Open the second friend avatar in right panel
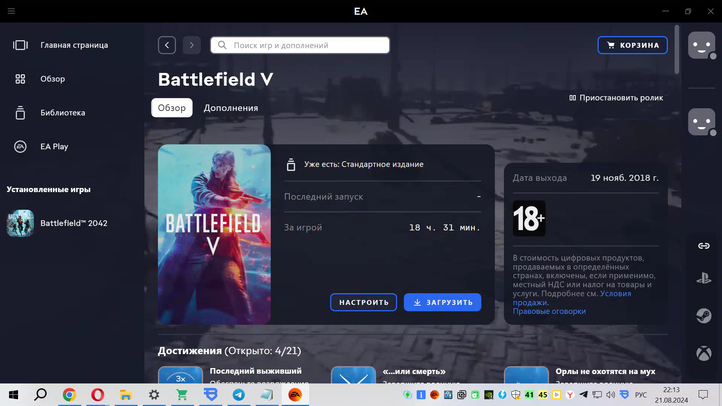The height and width of the screenshot is (406, 722). (702, 122)
